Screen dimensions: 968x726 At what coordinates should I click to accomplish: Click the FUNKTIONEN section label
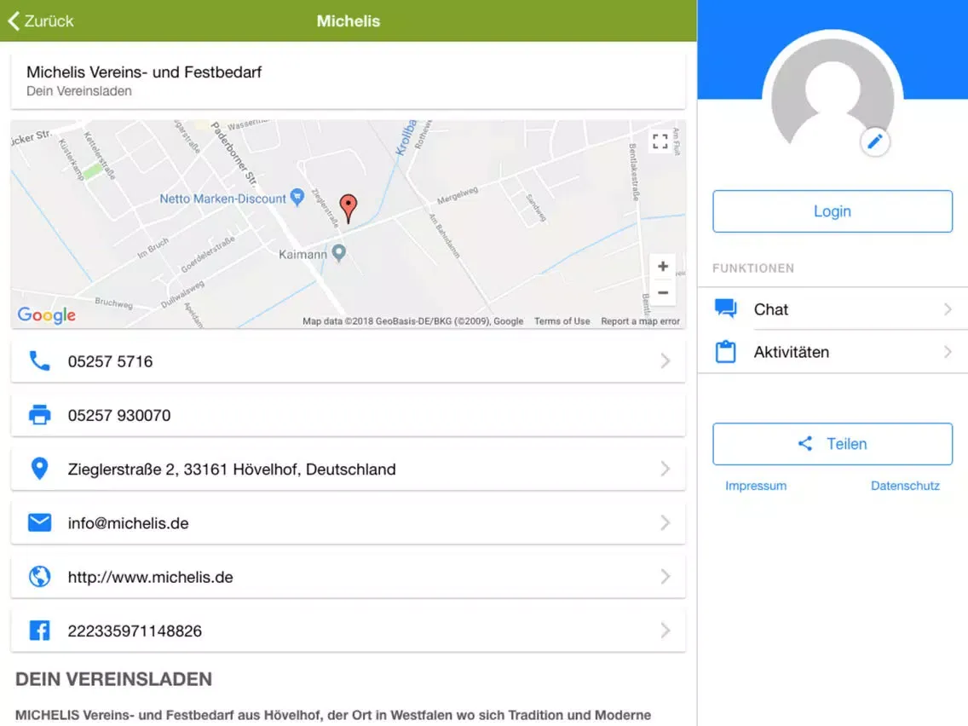tap(753, 268)
